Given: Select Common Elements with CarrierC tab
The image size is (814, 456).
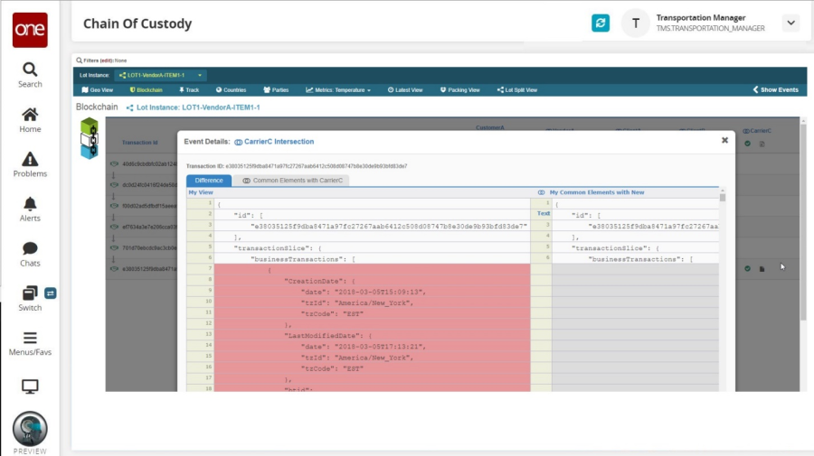Looking at the screenshot, I should point(294,181).
